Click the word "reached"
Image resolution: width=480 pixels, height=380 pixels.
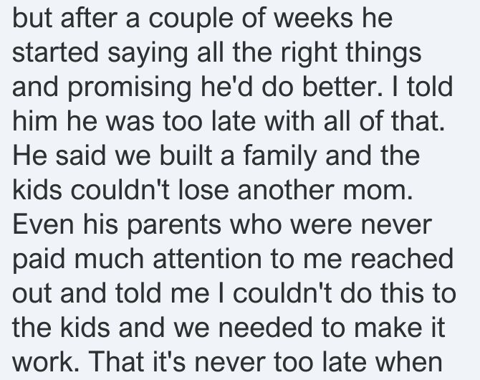tap(402, 258)
